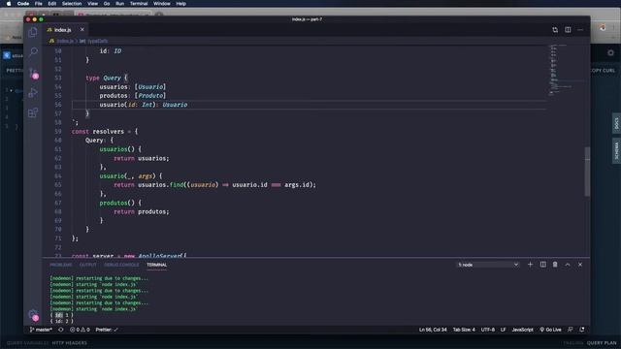Open settings gear in background Playground window

pyautogui.click(x=610, y=52)
